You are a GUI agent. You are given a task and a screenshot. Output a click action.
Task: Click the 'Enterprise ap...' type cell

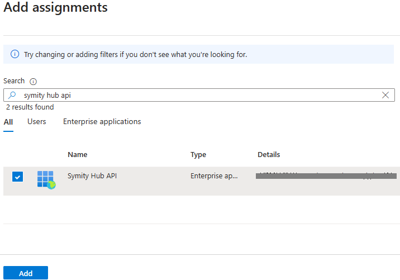(x=214, y=176)
